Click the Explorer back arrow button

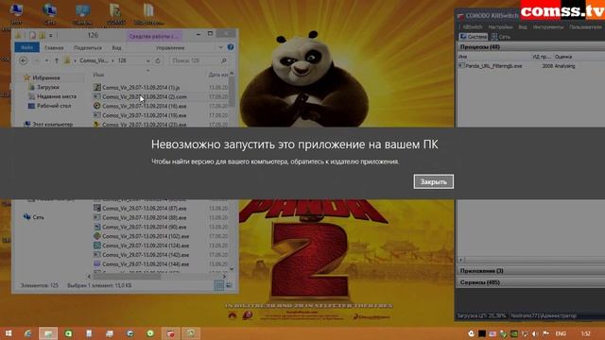[x=23, y=60]
